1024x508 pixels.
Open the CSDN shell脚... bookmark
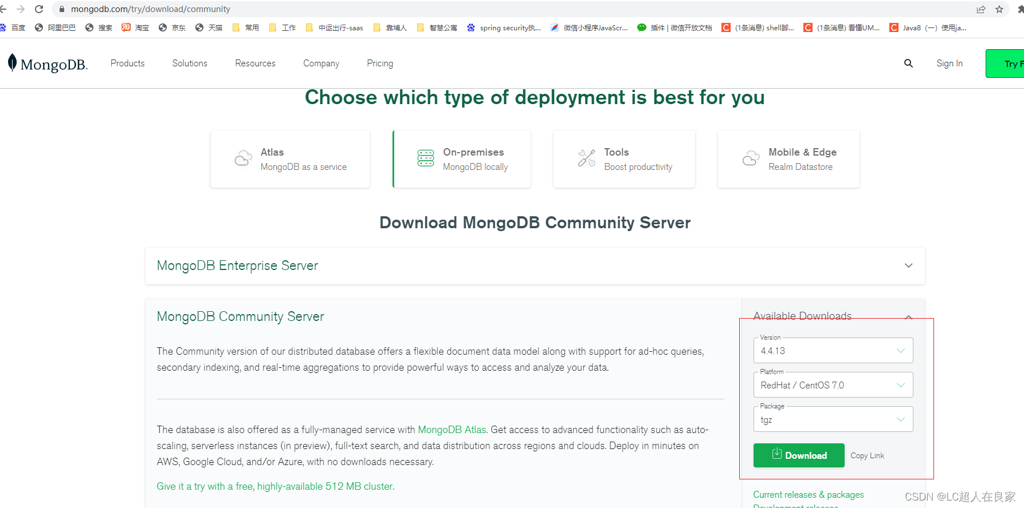point(758,27)
